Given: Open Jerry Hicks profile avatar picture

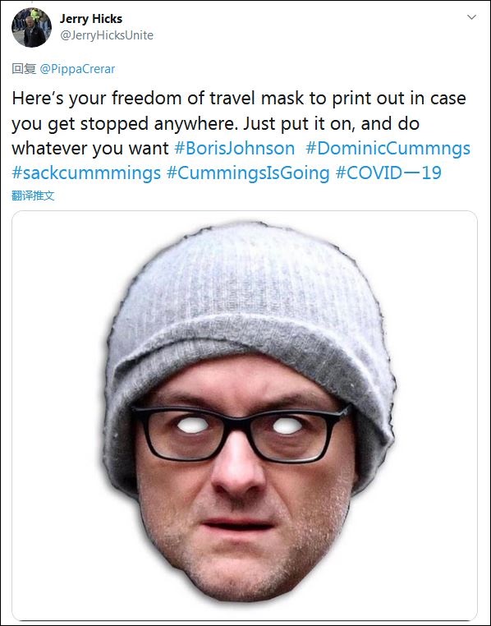Looking at the screenshot, I should point(31,28).
